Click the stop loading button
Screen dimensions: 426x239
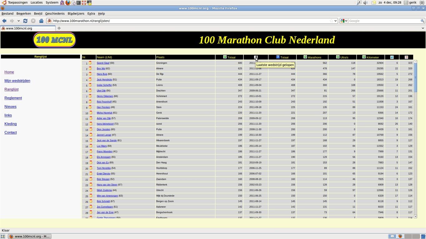coord(33,21)
